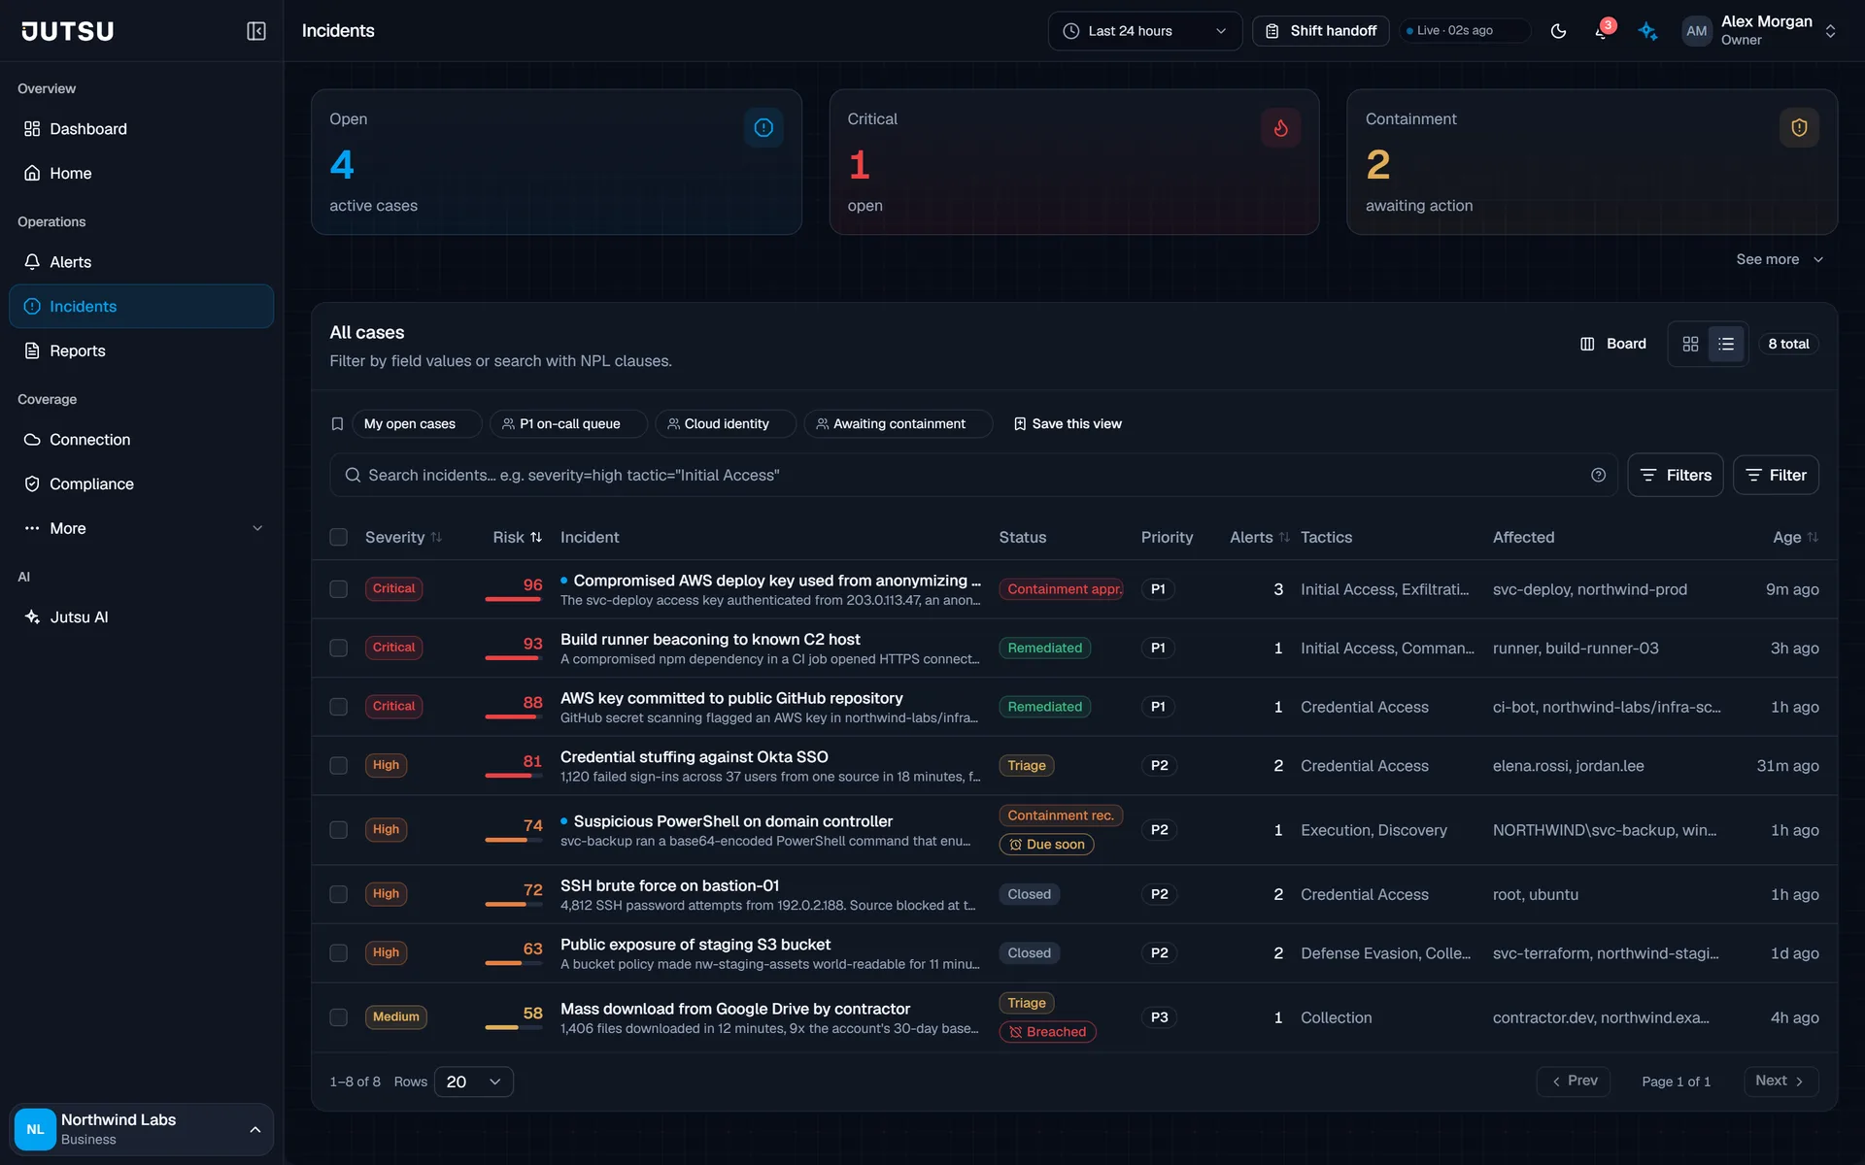Expand the See more section
Screen dimensions: 1865x1165
tap(1780, 259)
